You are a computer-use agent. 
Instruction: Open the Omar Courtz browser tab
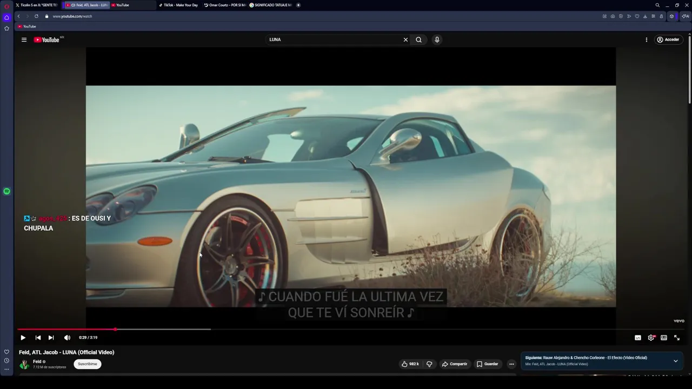pos(224,5)
